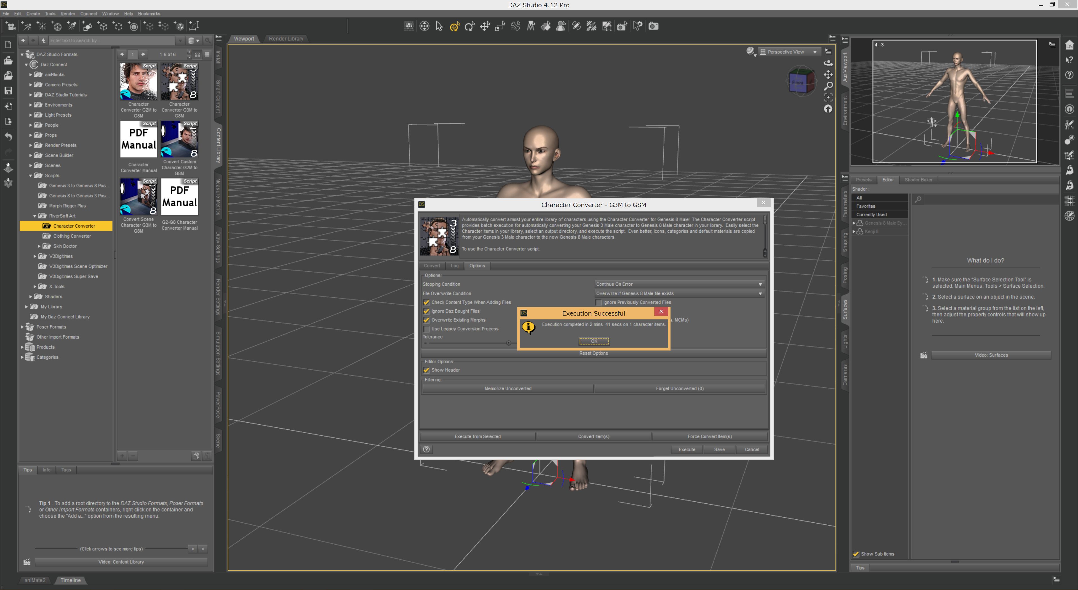Click Memorize Unconverted button
The width and height of the screenshot is (1078, 590).
tap(508, 388)
